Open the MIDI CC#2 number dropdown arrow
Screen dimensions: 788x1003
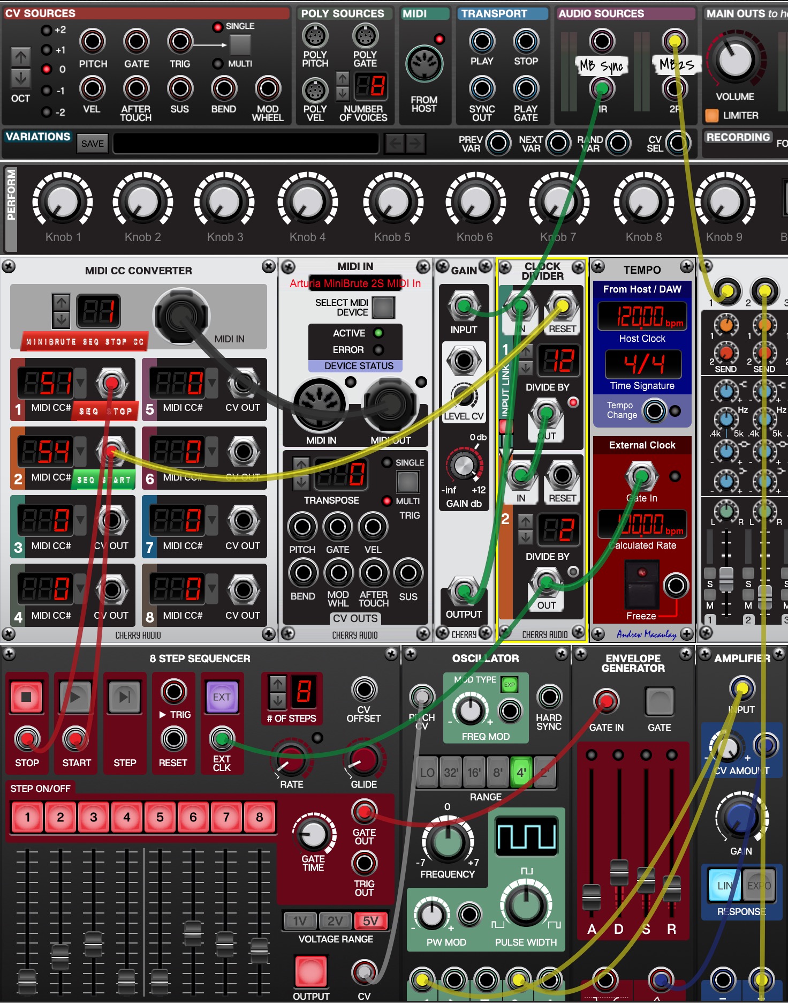coord(80,451)
